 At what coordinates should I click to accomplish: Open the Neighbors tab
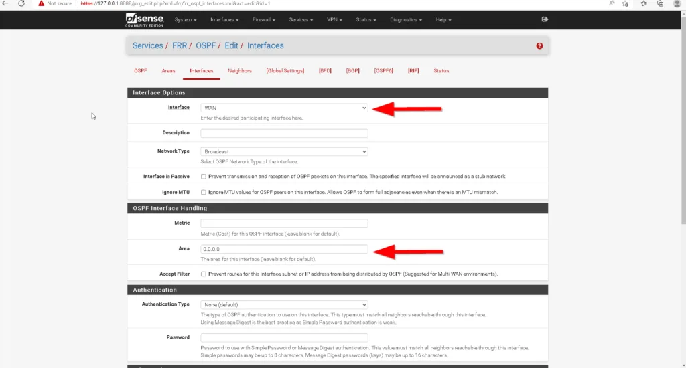240,71
